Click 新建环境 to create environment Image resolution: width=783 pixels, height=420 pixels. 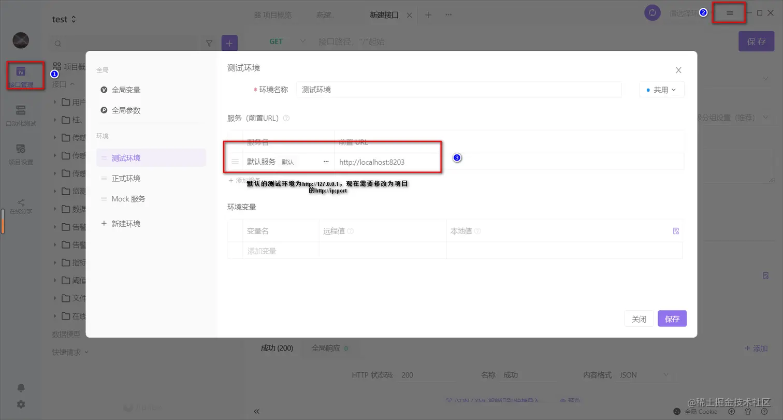120,224
